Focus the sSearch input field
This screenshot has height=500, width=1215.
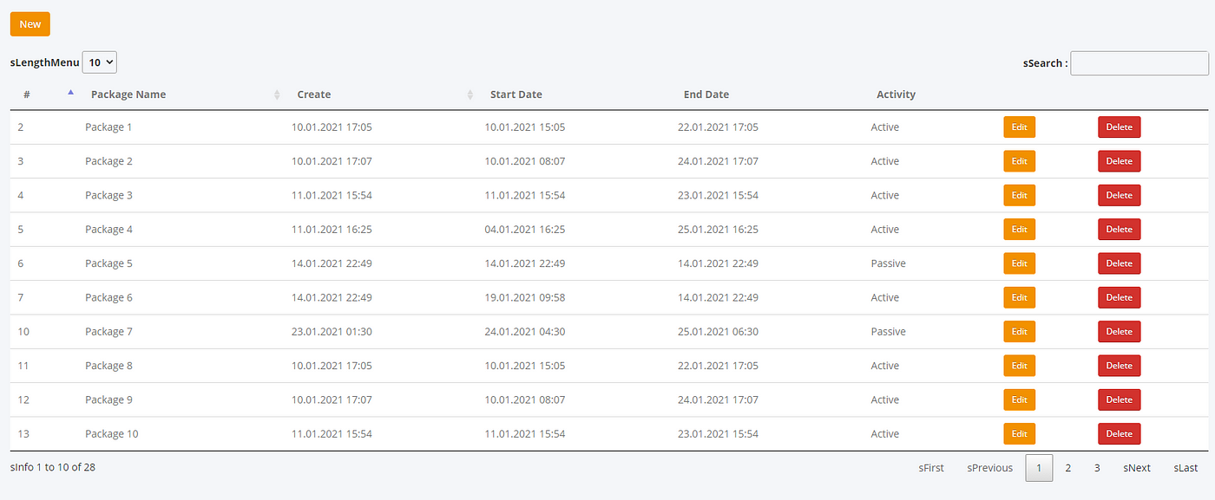[x=1139, y=63]
